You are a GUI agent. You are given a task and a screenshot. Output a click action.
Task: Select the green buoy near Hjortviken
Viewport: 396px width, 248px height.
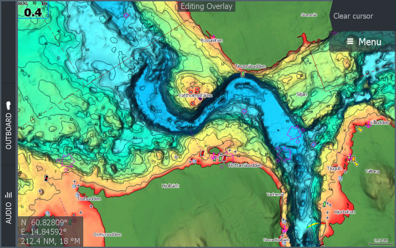(324, 204)
